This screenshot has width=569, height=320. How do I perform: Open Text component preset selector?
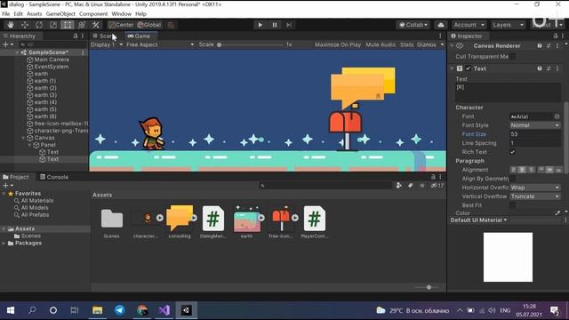(x=549, y=68)
